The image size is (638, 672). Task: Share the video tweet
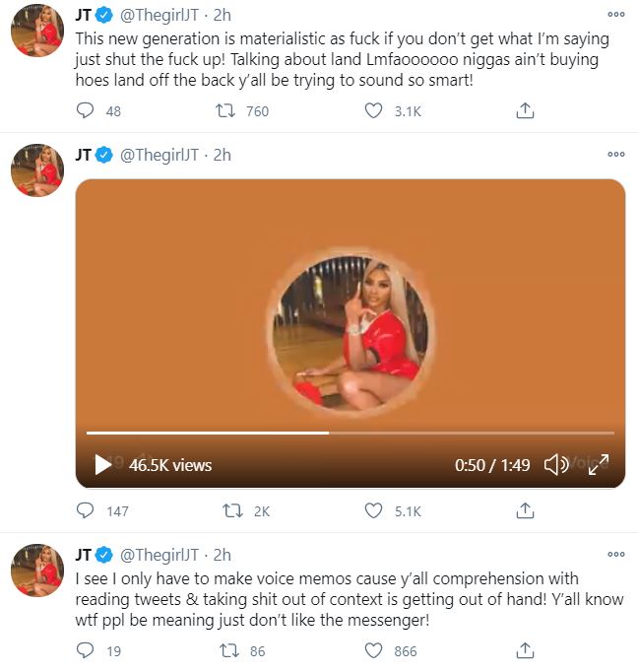click(525, 510)
